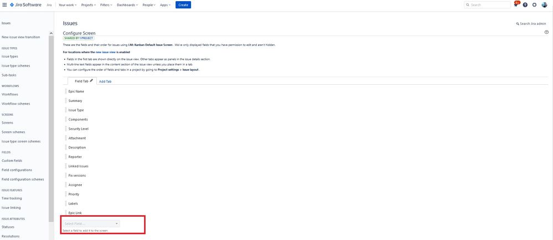Open the notifications bell icon
Screen dimensions: 553x240
[516, 4]
